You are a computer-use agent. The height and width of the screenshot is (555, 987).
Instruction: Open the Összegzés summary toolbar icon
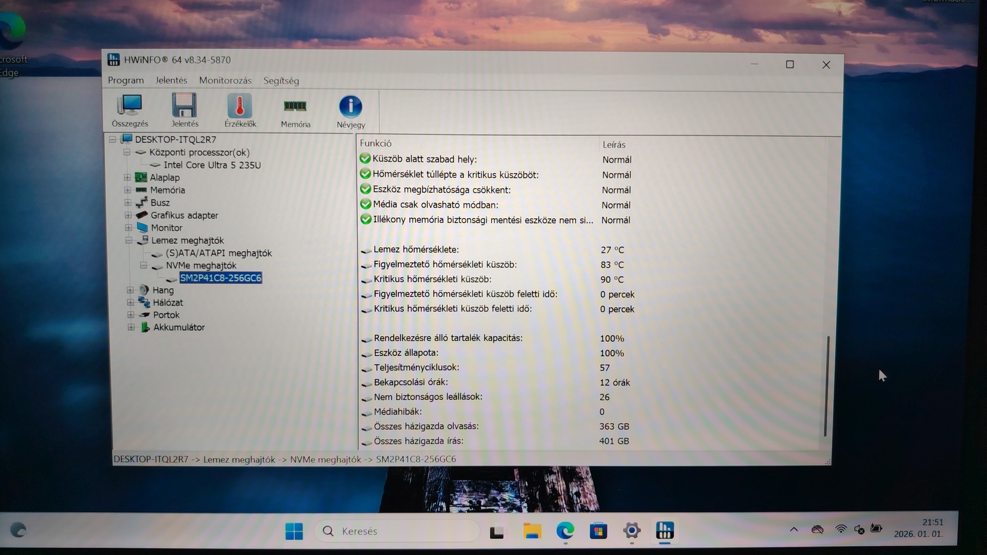point(130,110)
